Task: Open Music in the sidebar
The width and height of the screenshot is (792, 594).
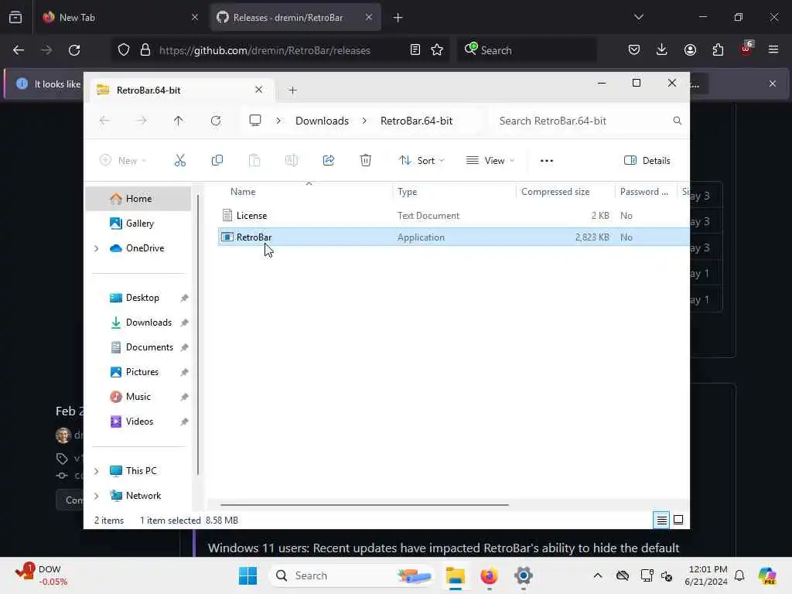Action: (138, 397)
